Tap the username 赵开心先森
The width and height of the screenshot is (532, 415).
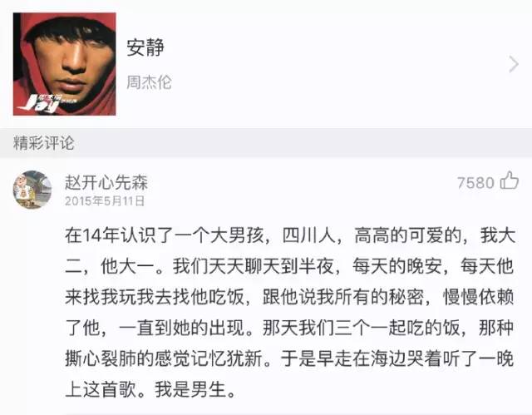pyautogui.click(x=106, y=183)
